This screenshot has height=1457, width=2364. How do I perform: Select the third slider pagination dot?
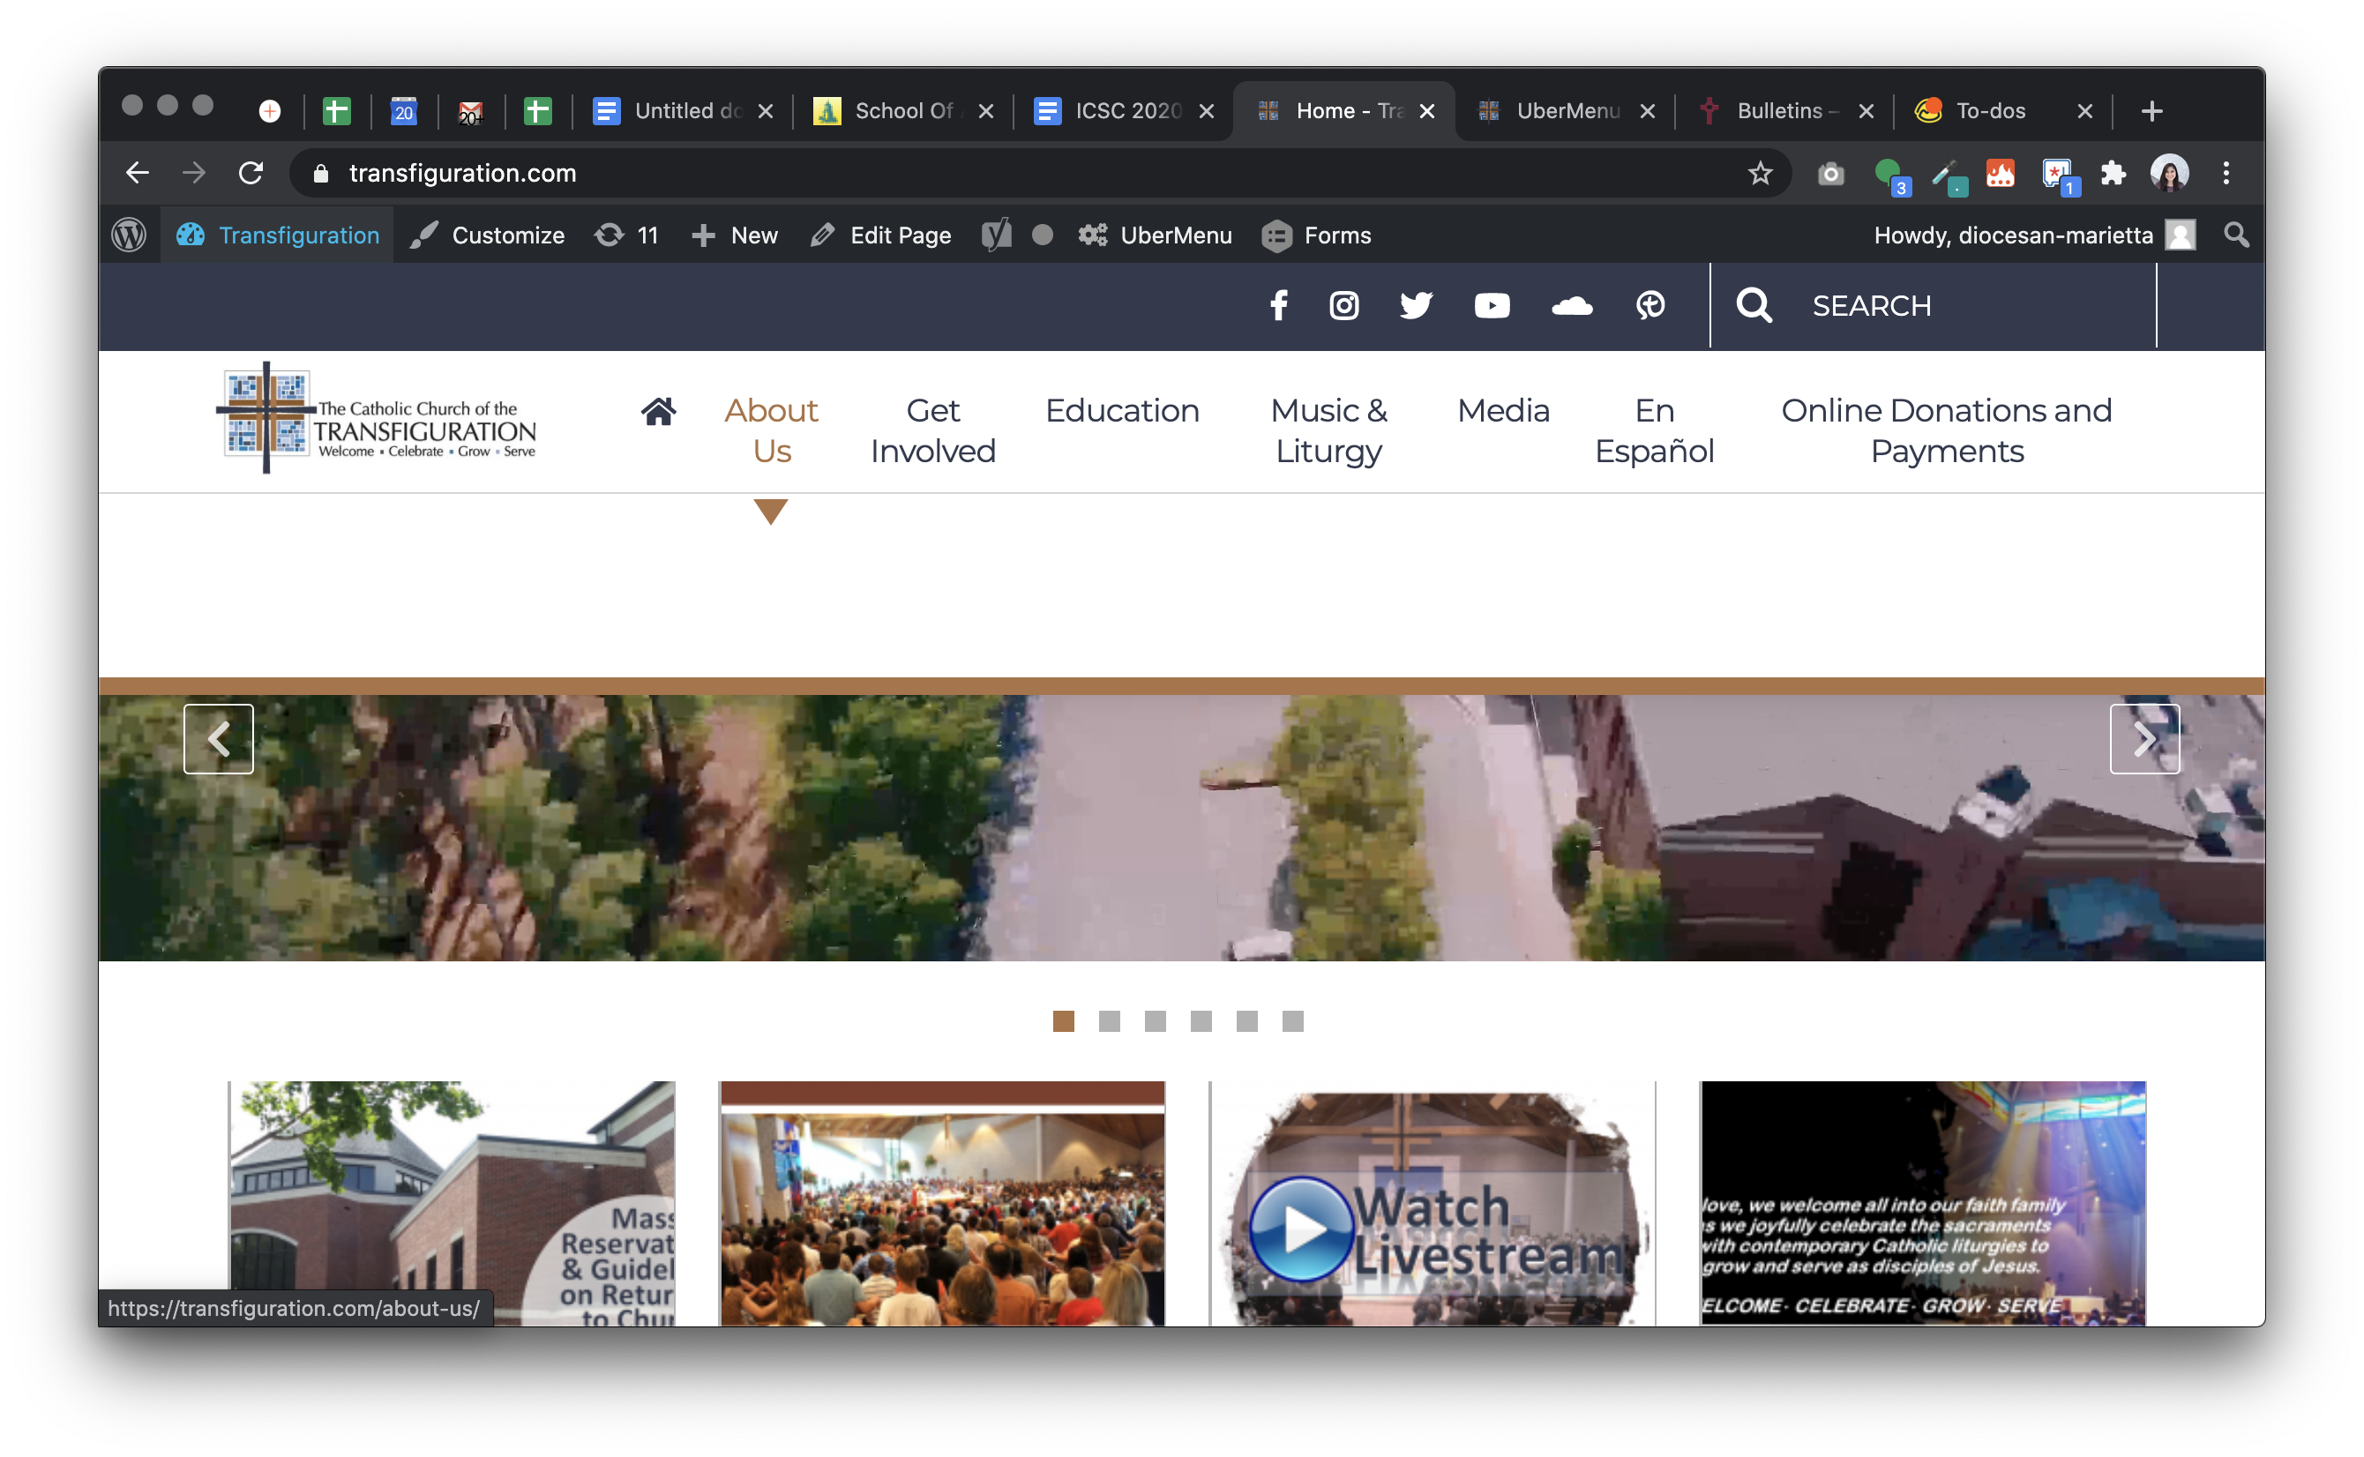(x=1156, y=1021)
